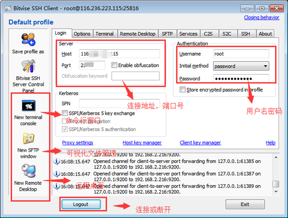288x218 pixels.
Task: Switch to the Terminal tab
Action: 104,34
